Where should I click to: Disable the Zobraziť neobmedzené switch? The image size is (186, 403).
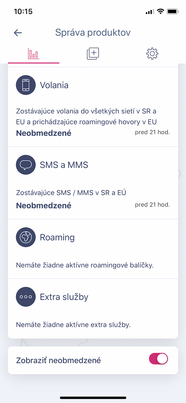pyautogui.click(x=158, y=359)
